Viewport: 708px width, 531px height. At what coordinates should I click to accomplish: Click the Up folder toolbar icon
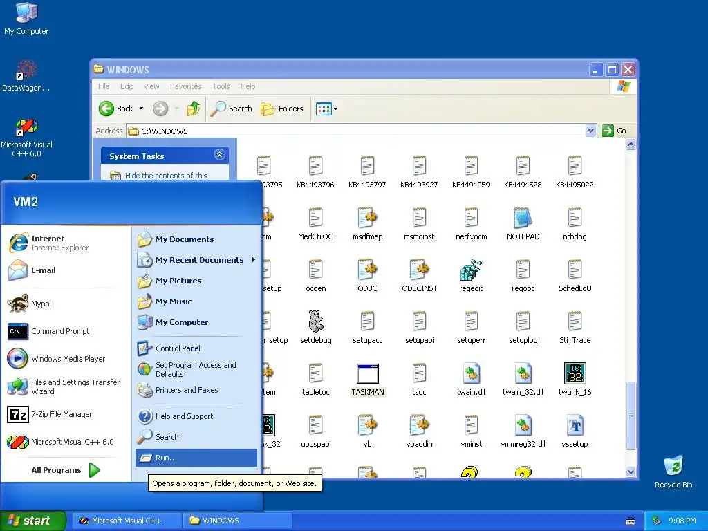click(194, 109)
